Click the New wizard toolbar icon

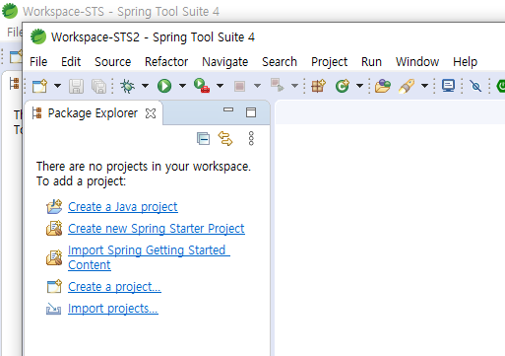(x=39, y=86)
